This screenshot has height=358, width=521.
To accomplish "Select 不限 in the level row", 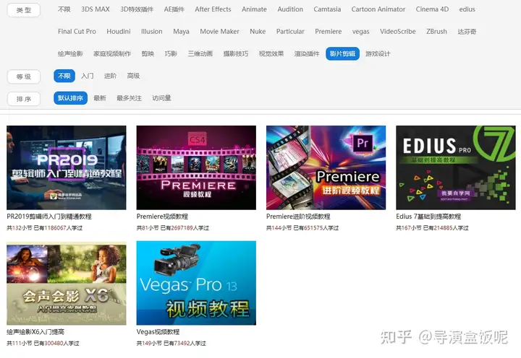I will (x=64, y=76).
